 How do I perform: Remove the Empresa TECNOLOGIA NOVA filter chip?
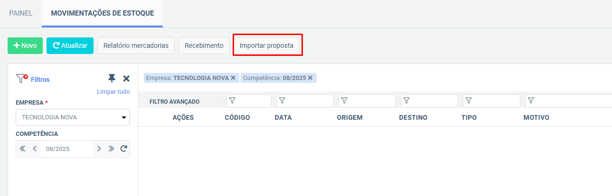point(233,78)
